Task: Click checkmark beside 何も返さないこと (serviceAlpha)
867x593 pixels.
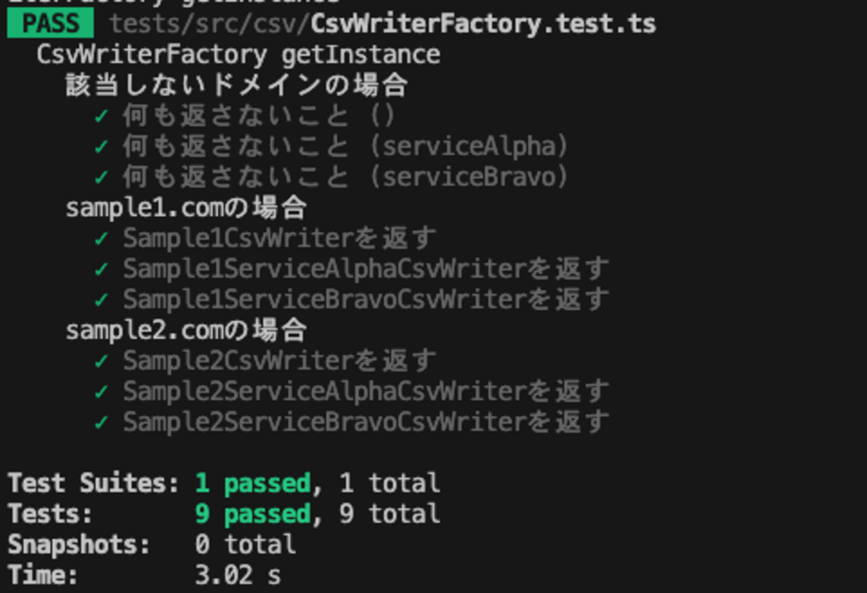Action: click(x=101, y=147)
